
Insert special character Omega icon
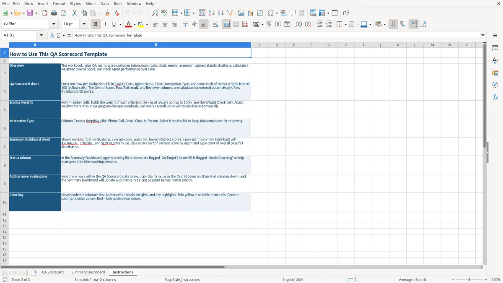click(270, 13)
